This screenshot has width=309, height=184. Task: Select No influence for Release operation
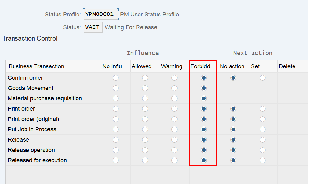tap(116, 150)
